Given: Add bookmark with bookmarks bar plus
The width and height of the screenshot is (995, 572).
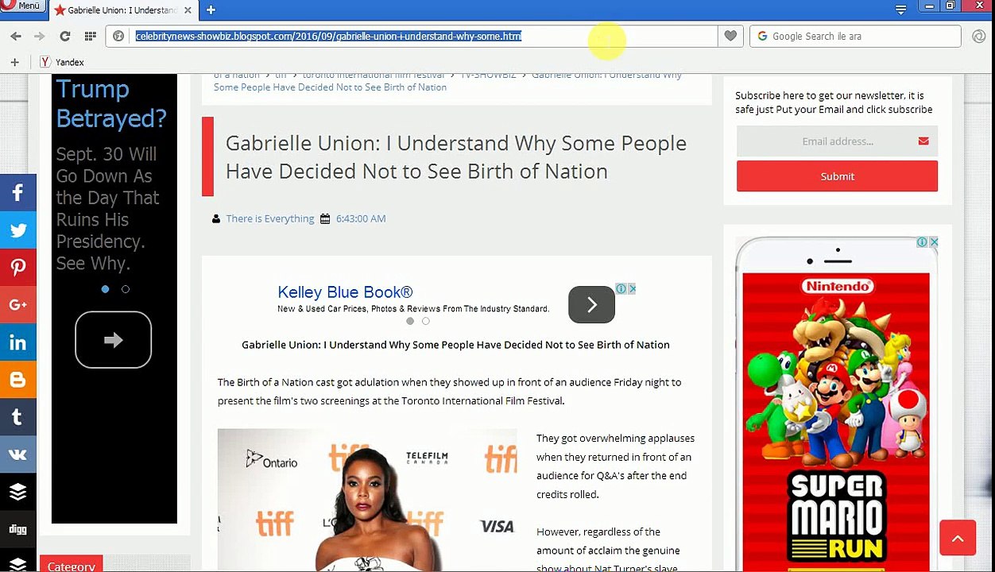Looking at the screenshot, I should click(14, 62).
